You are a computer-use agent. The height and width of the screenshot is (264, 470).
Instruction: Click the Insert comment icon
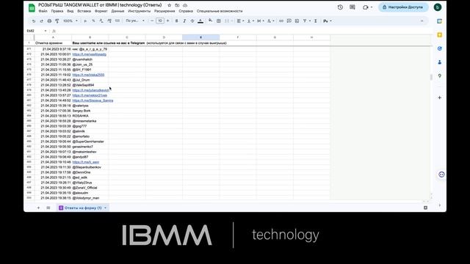[289, 21]
